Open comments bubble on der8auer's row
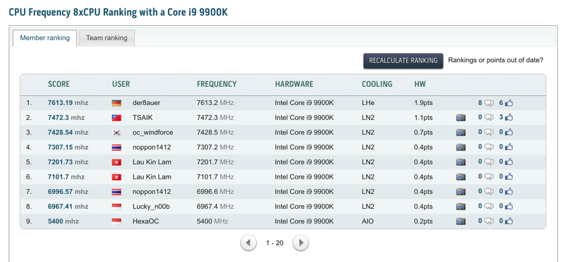The width and height of the screenshot is (562, 262). point(489,103)
